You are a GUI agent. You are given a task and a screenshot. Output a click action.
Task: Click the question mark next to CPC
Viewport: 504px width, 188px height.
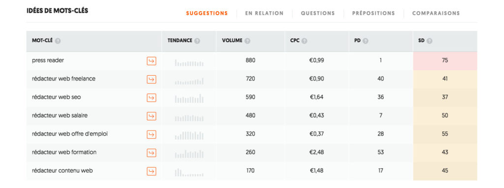click(x=304, y=41)
